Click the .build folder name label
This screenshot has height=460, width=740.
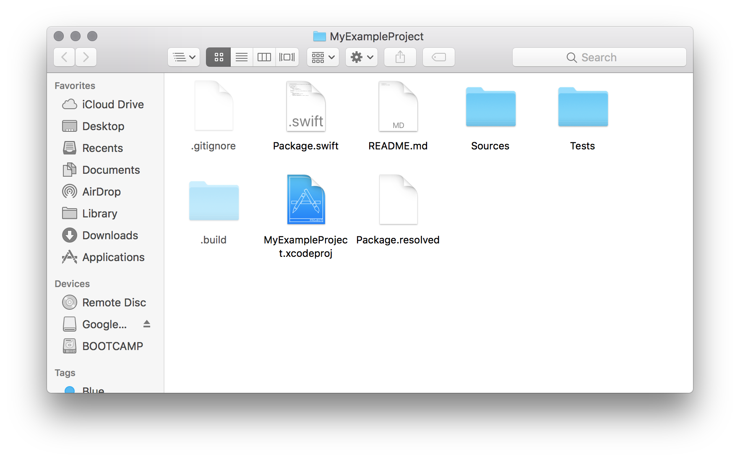(x=214, y=240)
